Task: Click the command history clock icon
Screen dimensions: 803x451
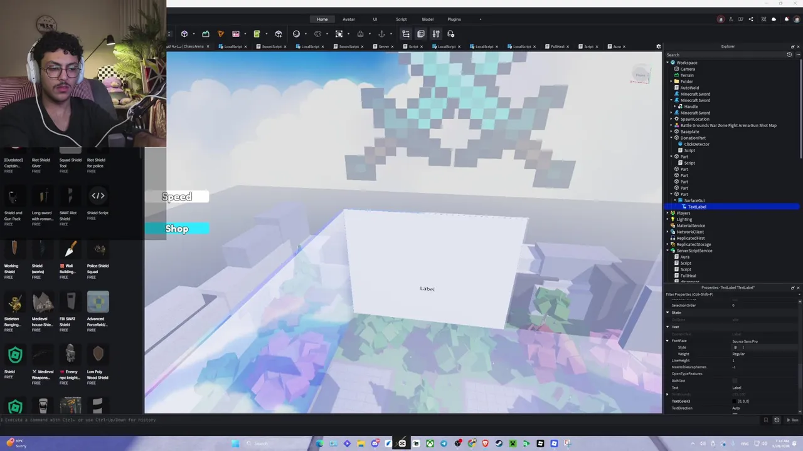Action: 777,420
